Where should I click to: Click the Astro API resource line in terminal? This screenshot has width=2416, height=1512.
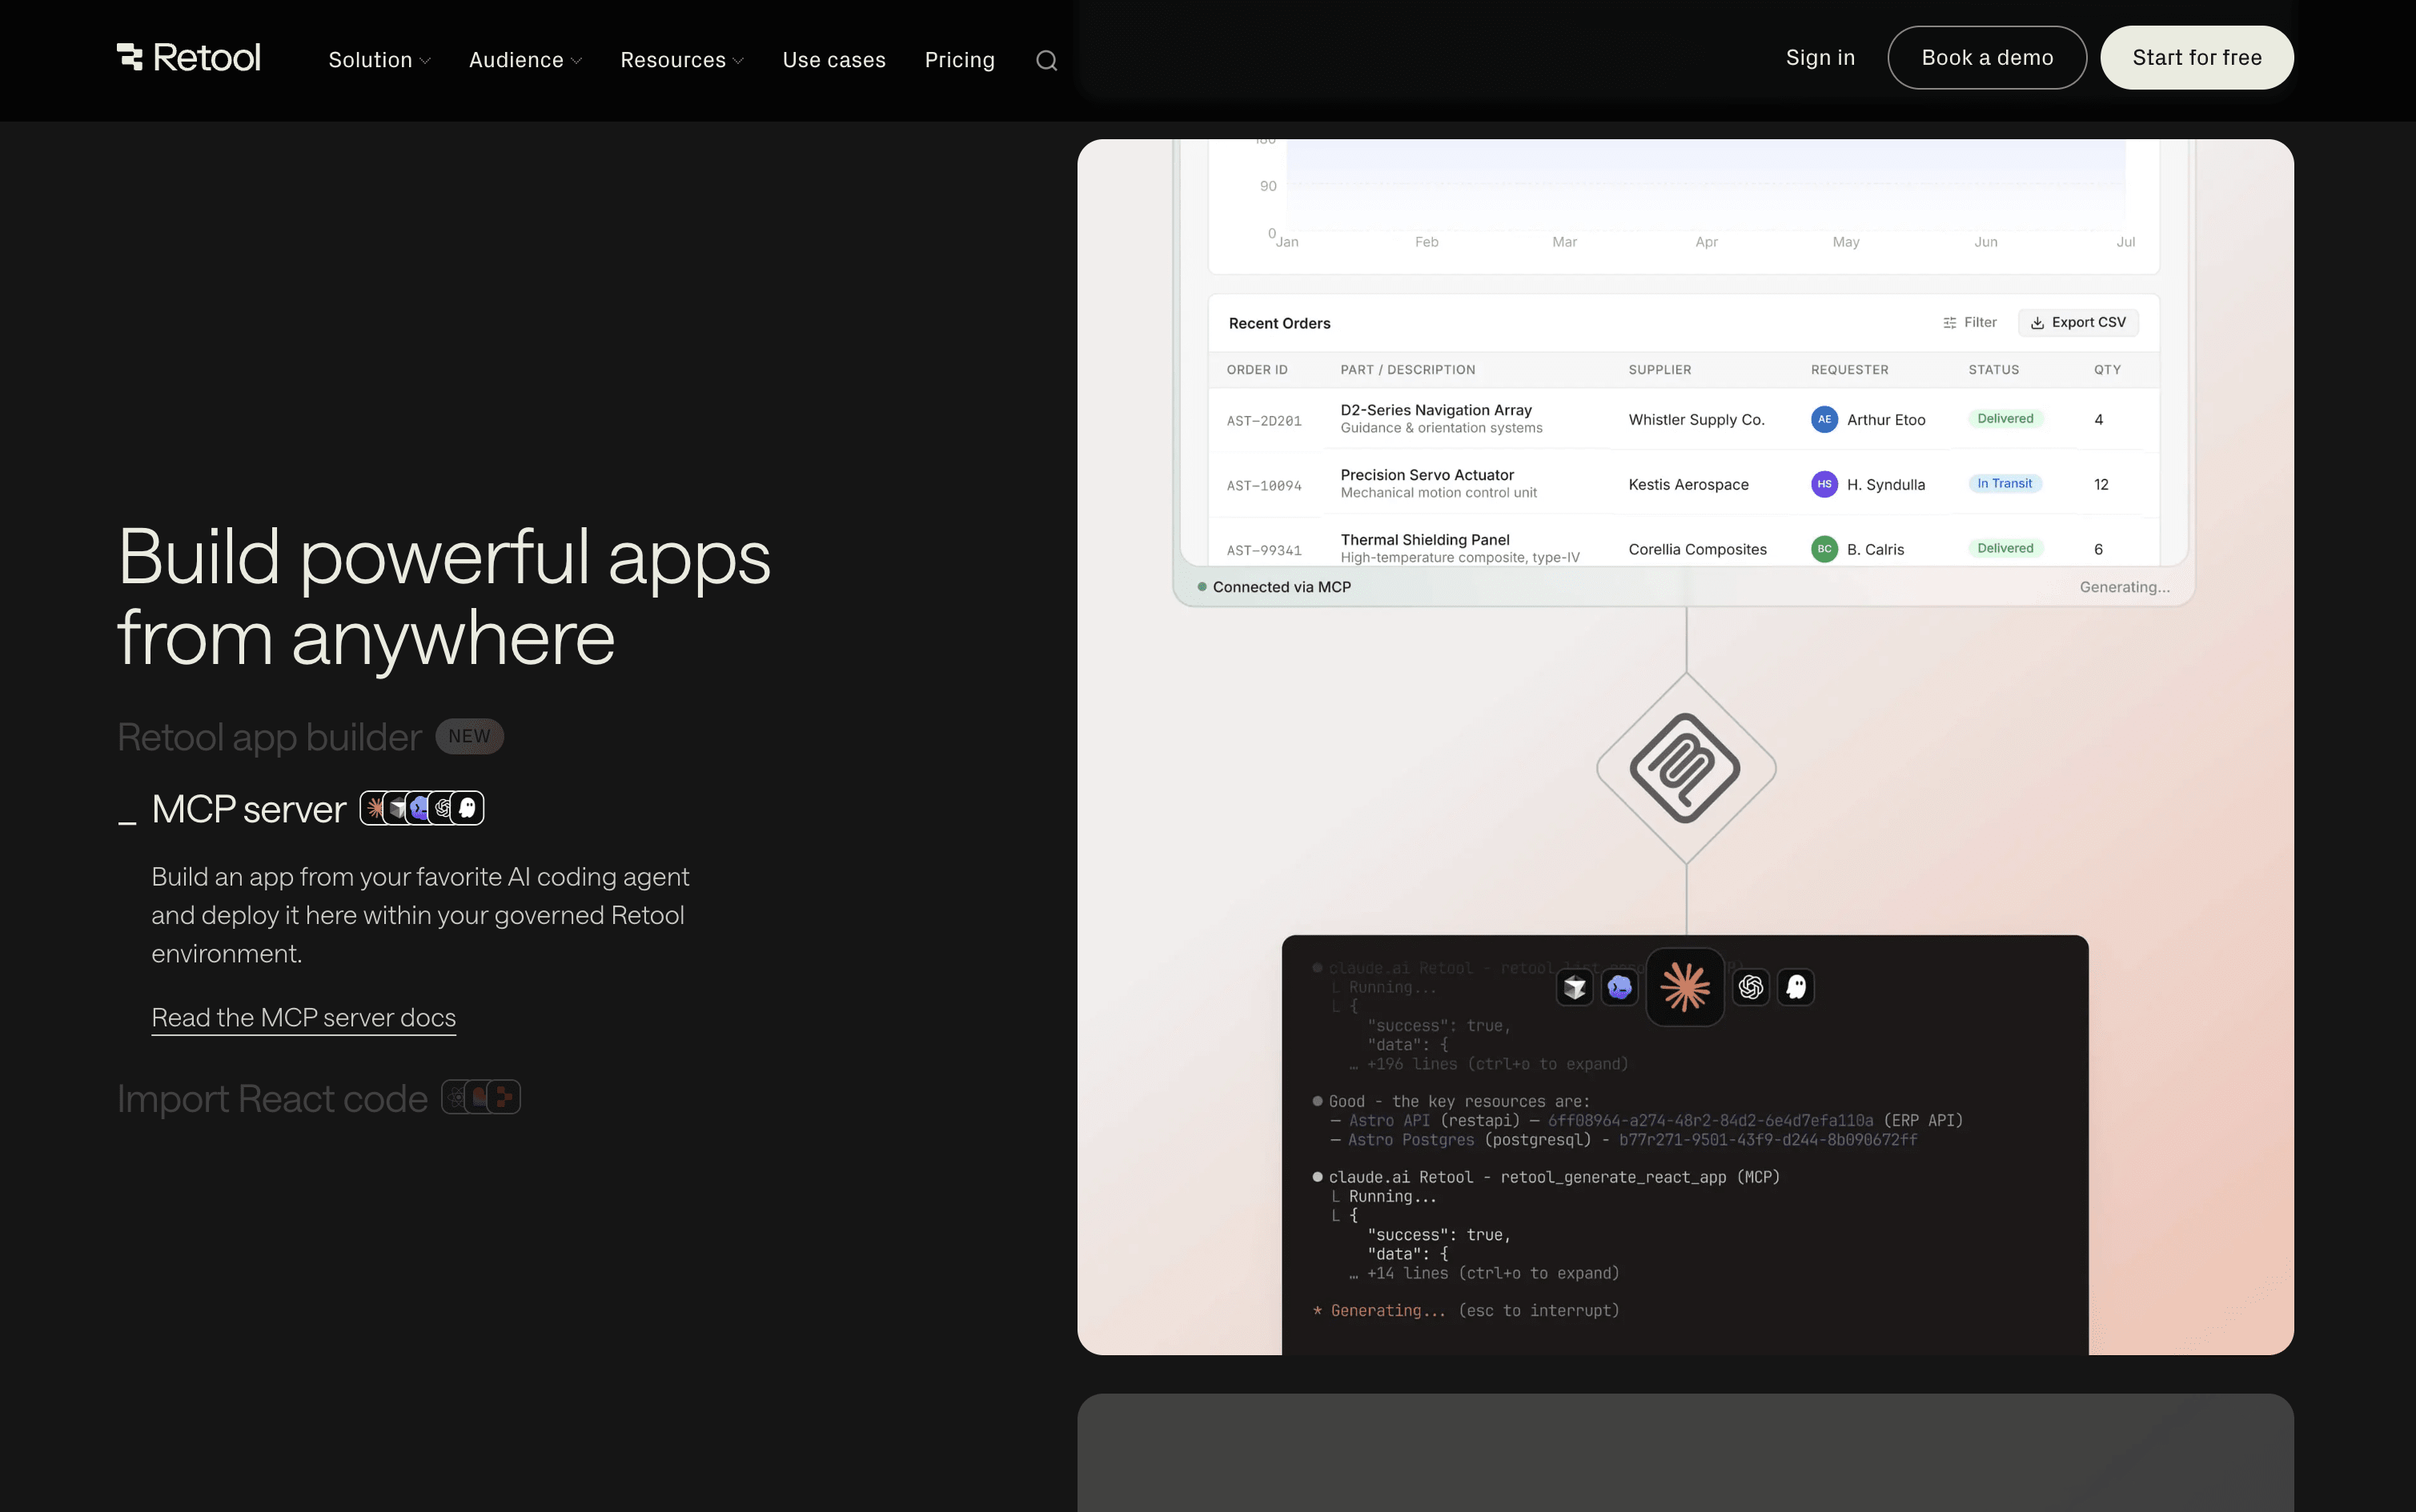(1647, 1120)
